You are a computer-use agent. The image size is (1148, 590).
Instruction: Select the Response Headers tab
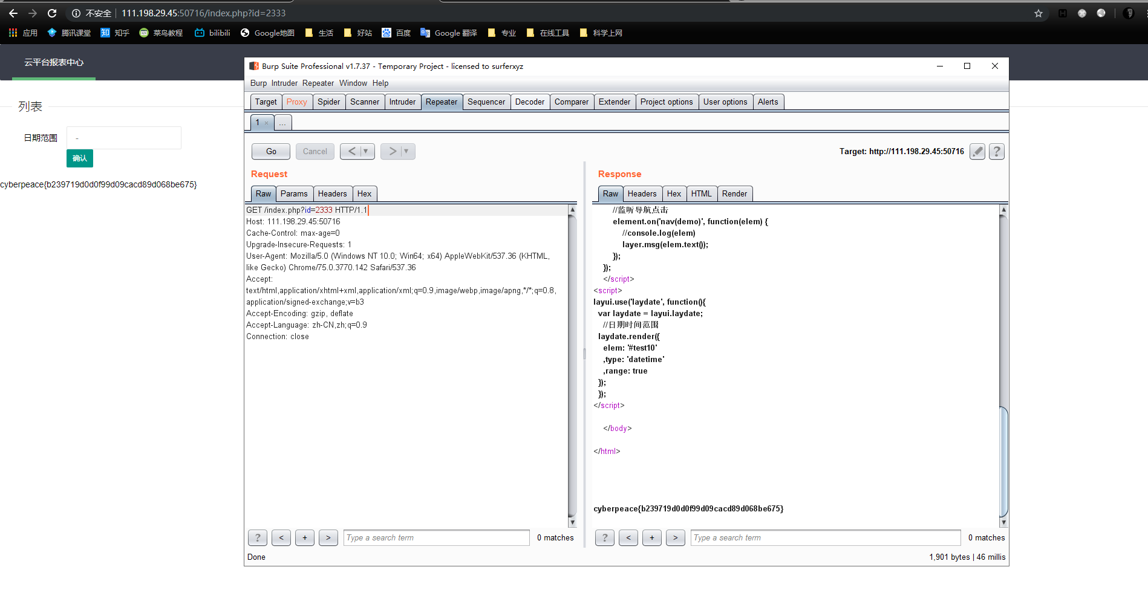tap(642, 194)
